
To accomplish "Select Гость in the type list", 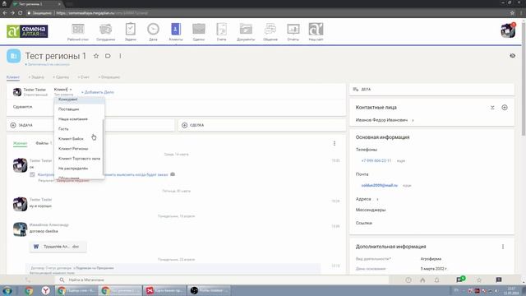I will pyautogui.click(x=79, y=129).
